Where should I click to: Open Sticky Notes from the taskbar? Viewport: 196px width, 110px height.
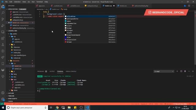75,108
